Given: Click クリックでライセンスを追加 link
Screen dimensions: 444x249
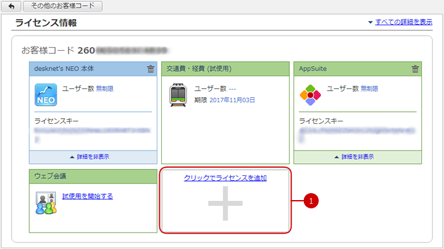Looking at the screenshot, I should [225, 178].
